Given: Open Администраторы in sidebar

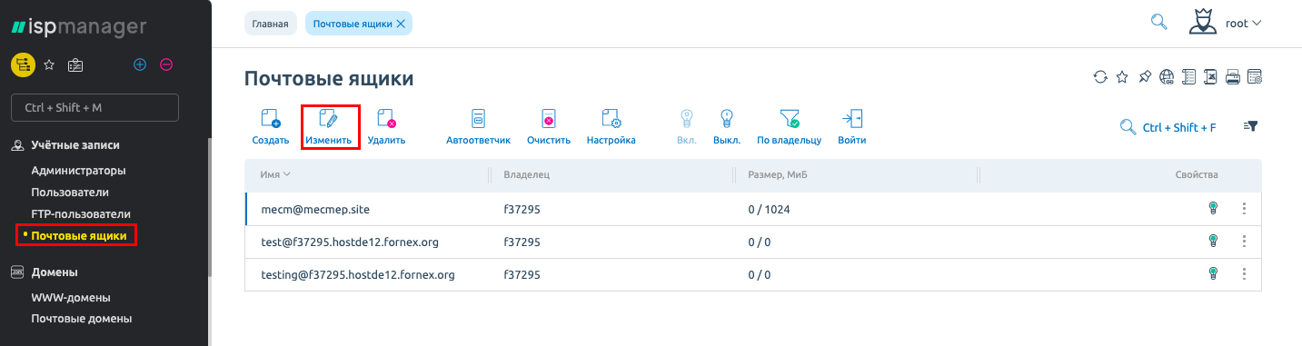Looking at the screenshot, I should click(x=78, y=170).
